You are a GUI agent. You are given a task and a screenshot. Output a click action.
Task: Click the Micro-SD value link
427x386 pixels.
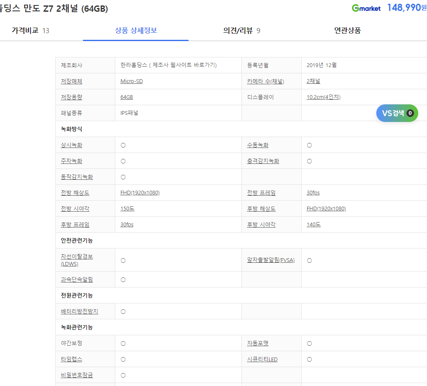(132, 81)
